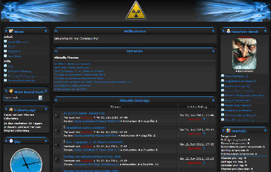The image size is (271, 172).
Task: Open the Bad Company 2 v2 topic
Action: coord(94,142)
